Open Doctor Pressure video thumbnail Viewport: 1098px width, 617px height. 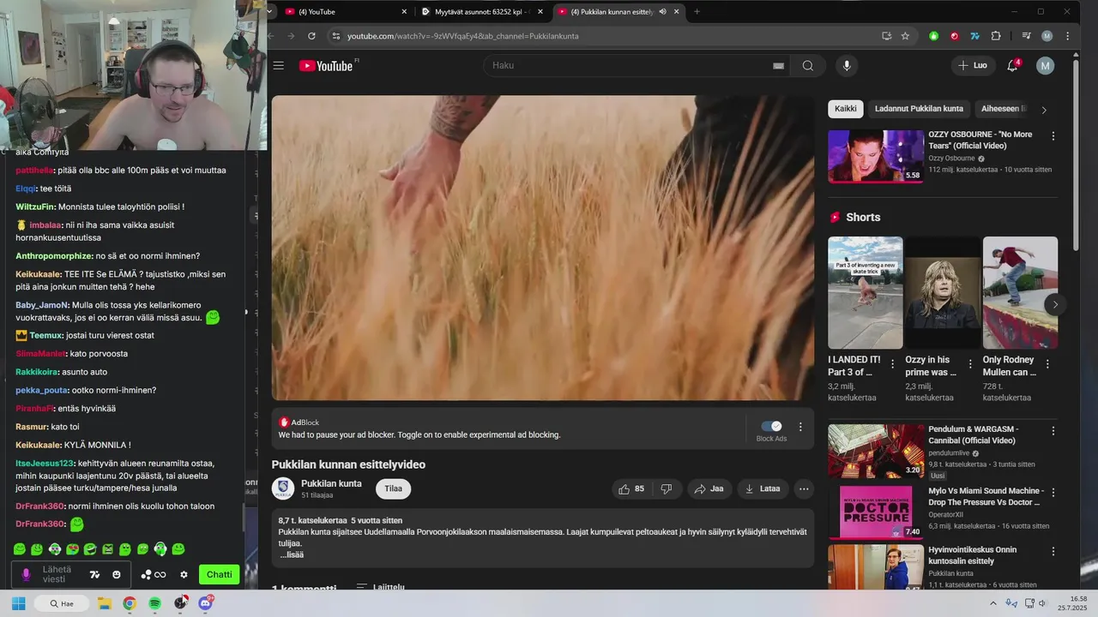(x=876, y=512)
